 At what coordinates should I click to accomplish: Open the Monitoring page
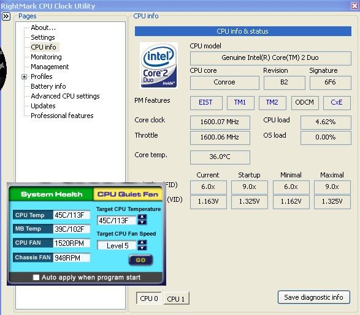[46, 57]
